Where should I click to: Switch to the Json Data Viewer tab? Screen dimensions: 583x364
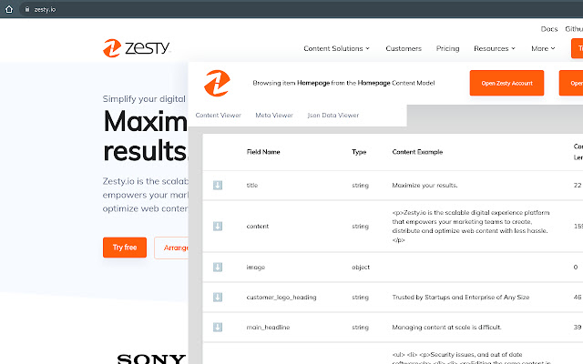(333, 116)
